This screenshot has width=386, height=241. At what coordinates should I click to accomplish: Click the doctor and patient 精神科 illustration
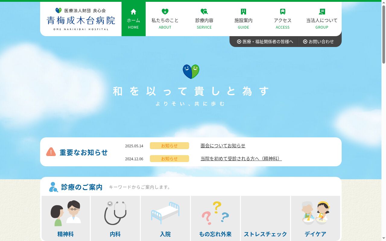click(x=66, y=213)
